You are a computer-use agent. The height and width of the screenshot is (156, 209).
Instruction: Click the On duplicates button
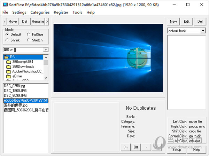[x=125, y=147]
